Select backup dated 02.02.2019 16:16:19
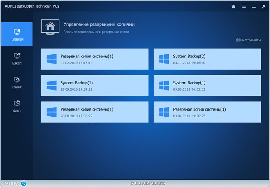This screenshot has height=187, width=270. click(x=94, y=59)
